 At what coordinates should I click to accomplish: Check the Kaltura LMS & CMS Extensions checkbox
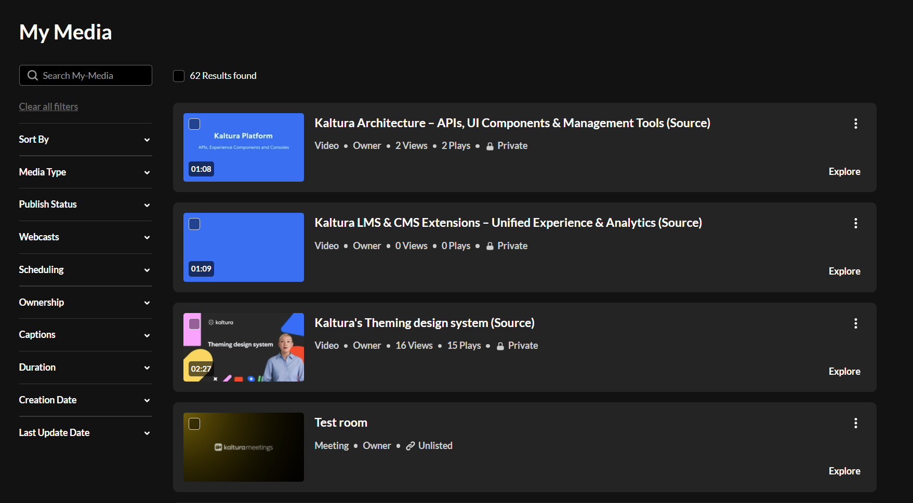click(194, 224)
